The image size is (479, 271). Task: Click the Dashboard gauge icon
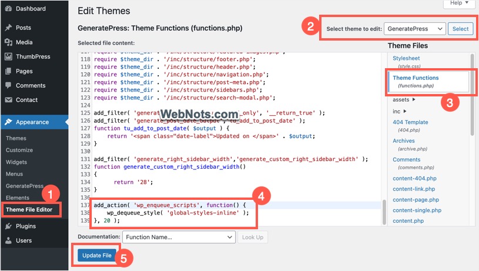pyautogui.click(x=8, y=9)
